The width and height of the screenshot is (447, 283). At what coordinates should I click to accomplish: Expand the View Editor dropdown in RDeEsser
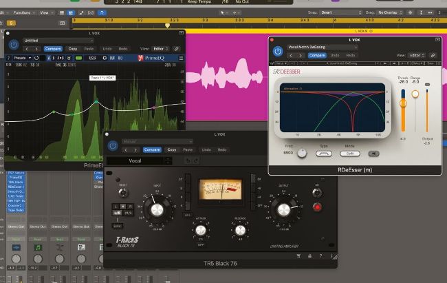pos(416,55)
